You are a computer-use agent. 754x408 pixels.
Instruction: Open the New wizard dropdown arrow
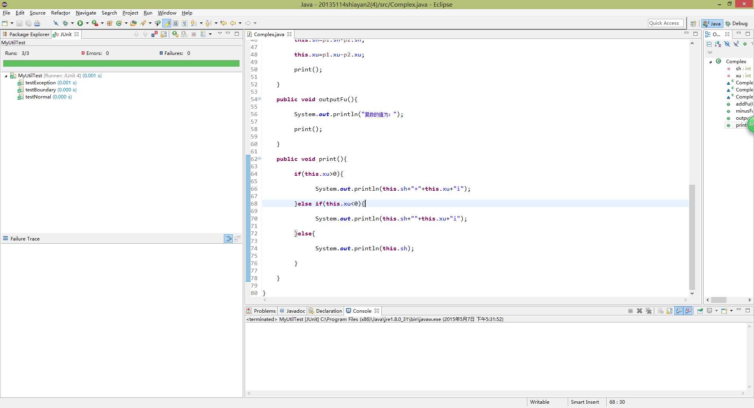(x=12, y=23)
